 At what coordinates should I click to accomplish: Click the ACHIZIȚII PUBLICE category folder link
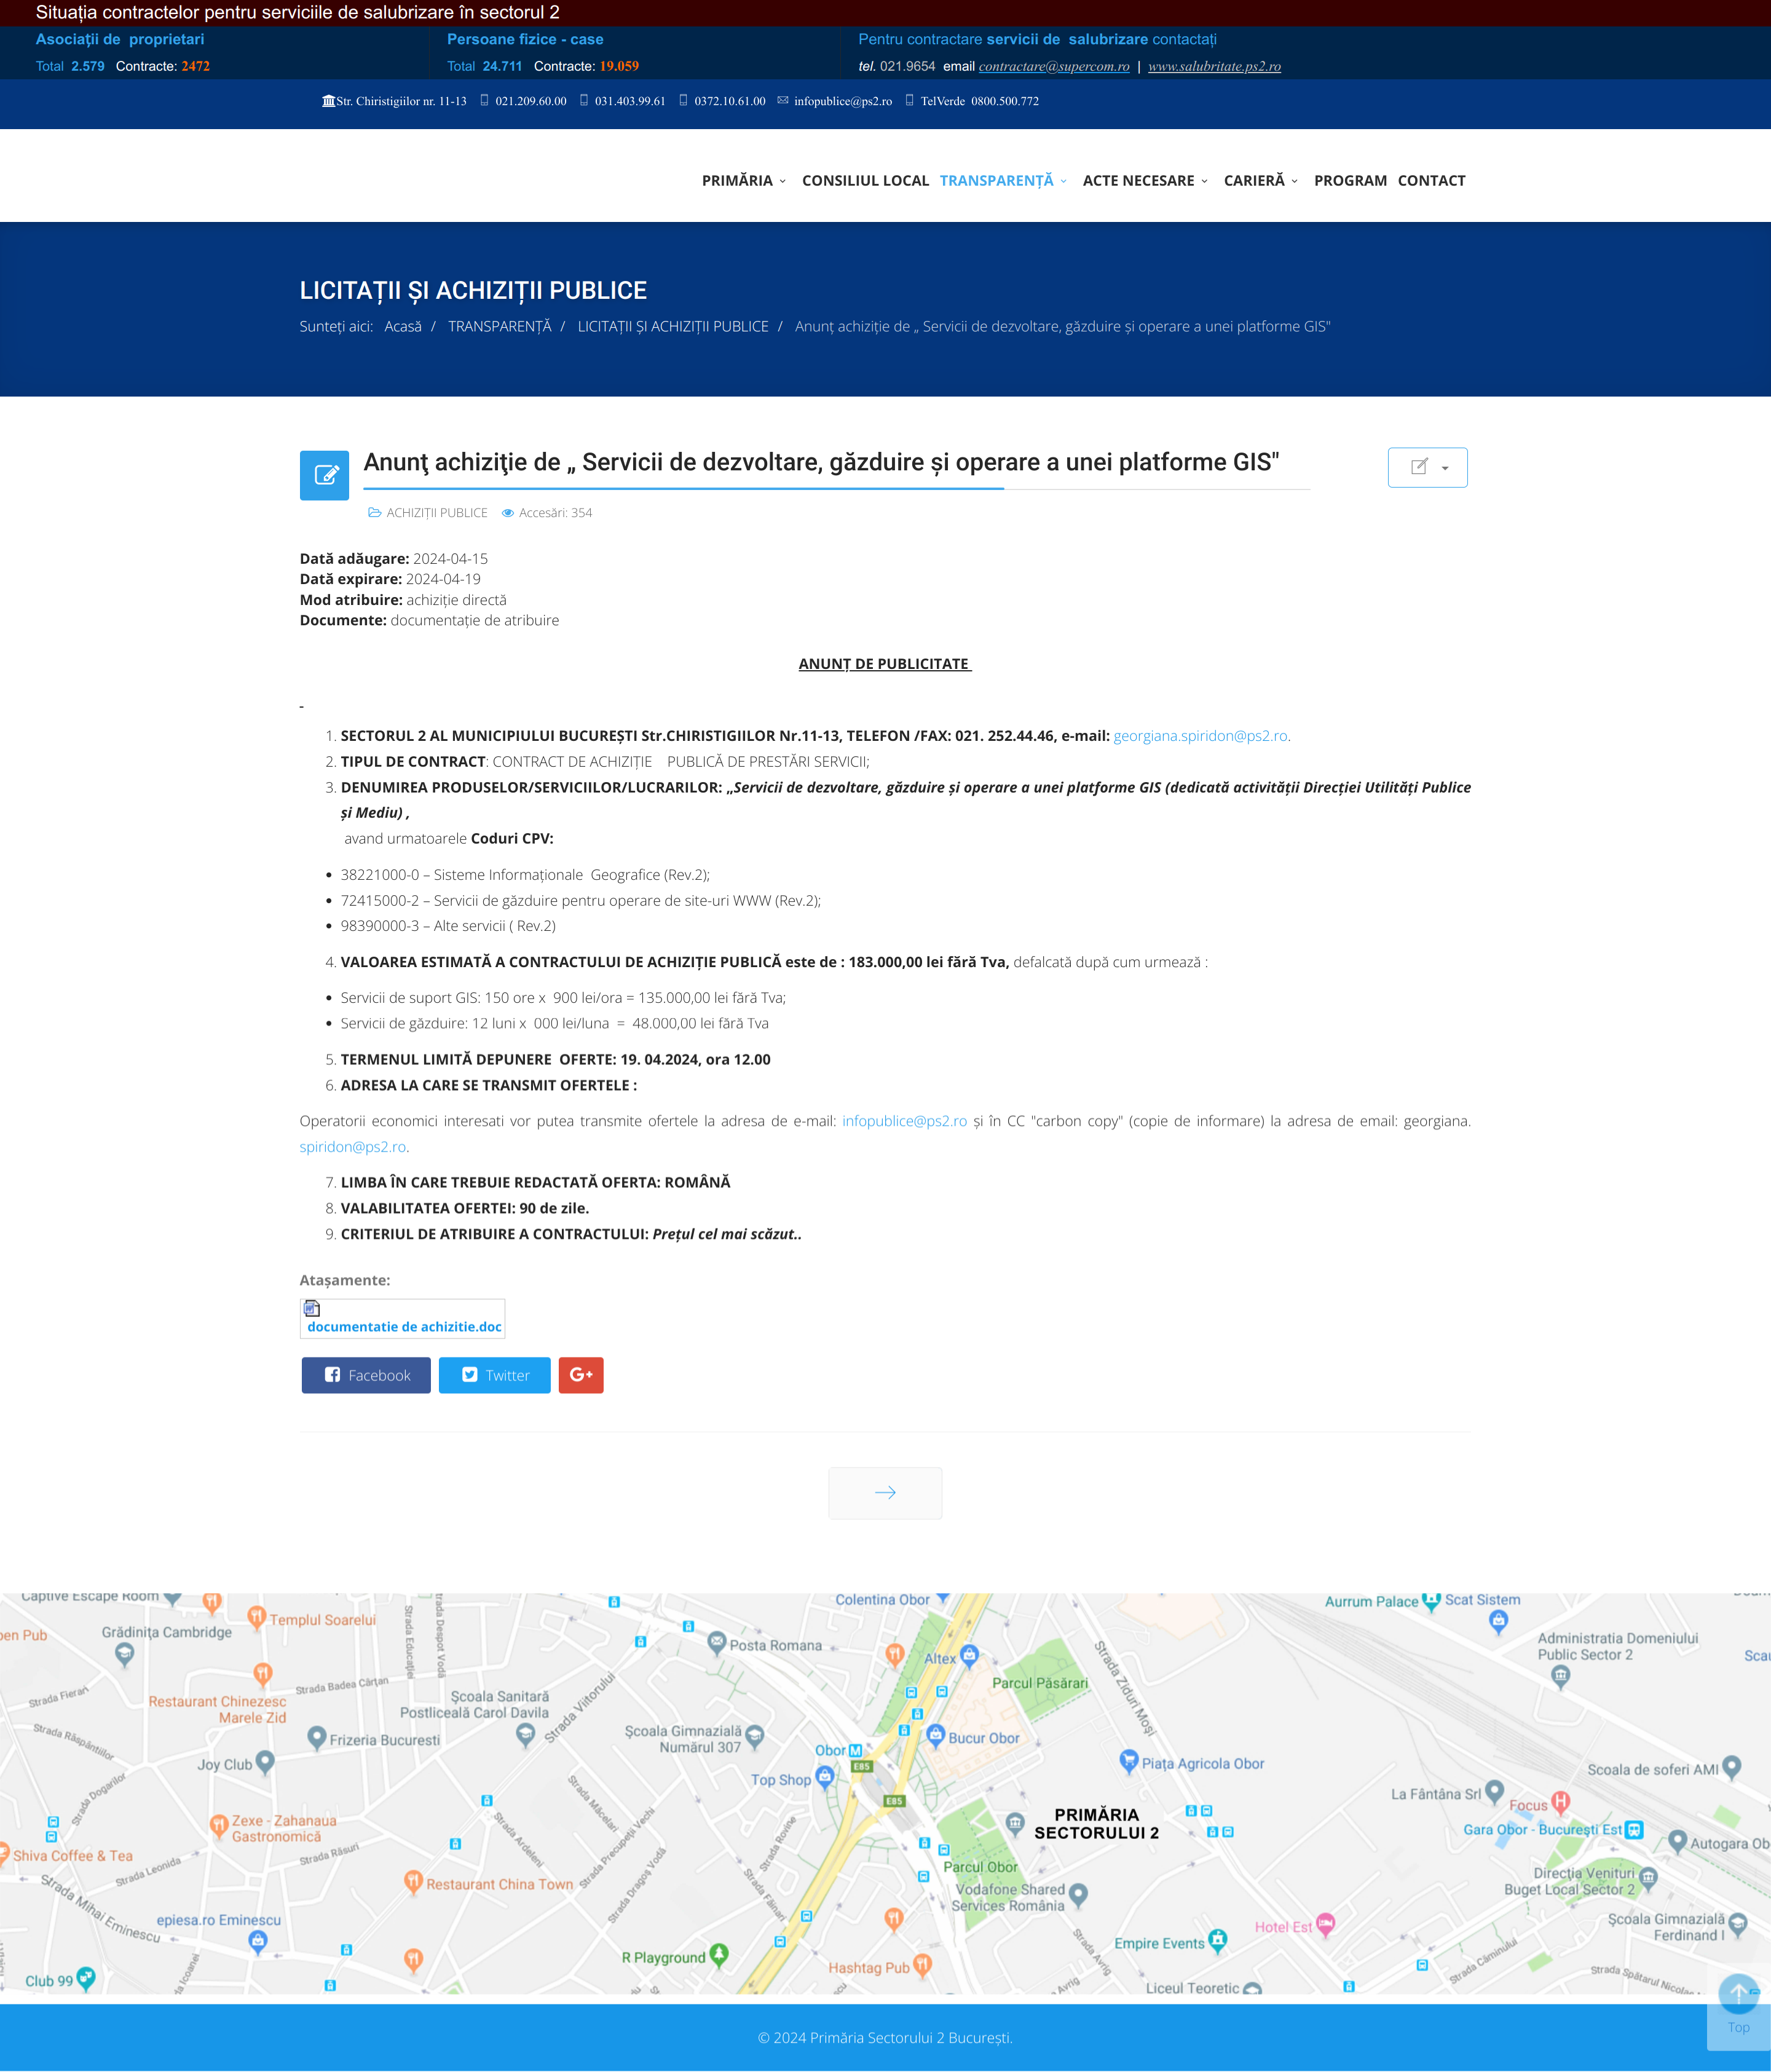coord(437,513)
